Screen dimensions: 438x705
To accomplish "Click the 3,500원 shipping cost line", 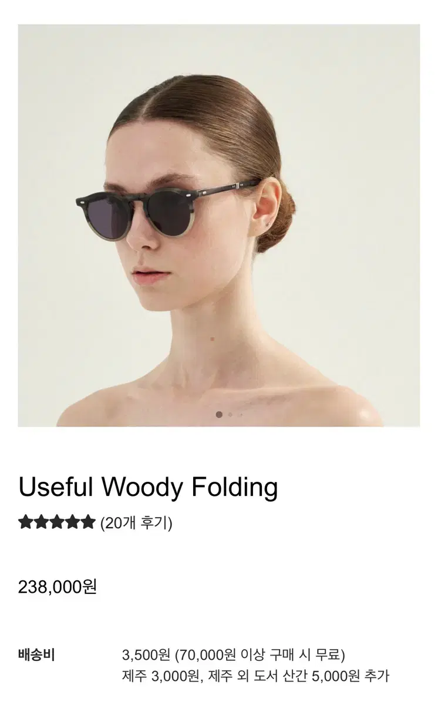I will click(x=234, y=654).
